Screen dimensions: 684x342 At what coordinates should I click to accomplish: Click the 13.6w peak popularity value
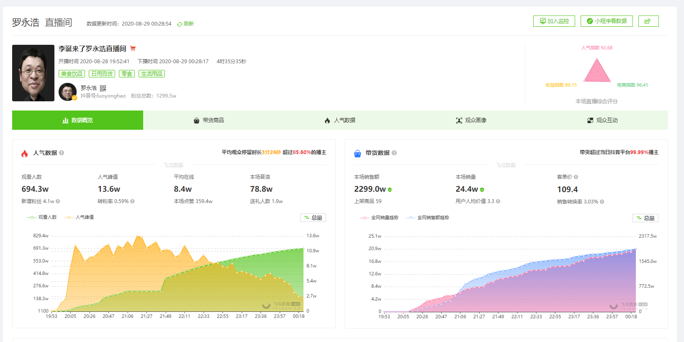[x=109, y=189]
